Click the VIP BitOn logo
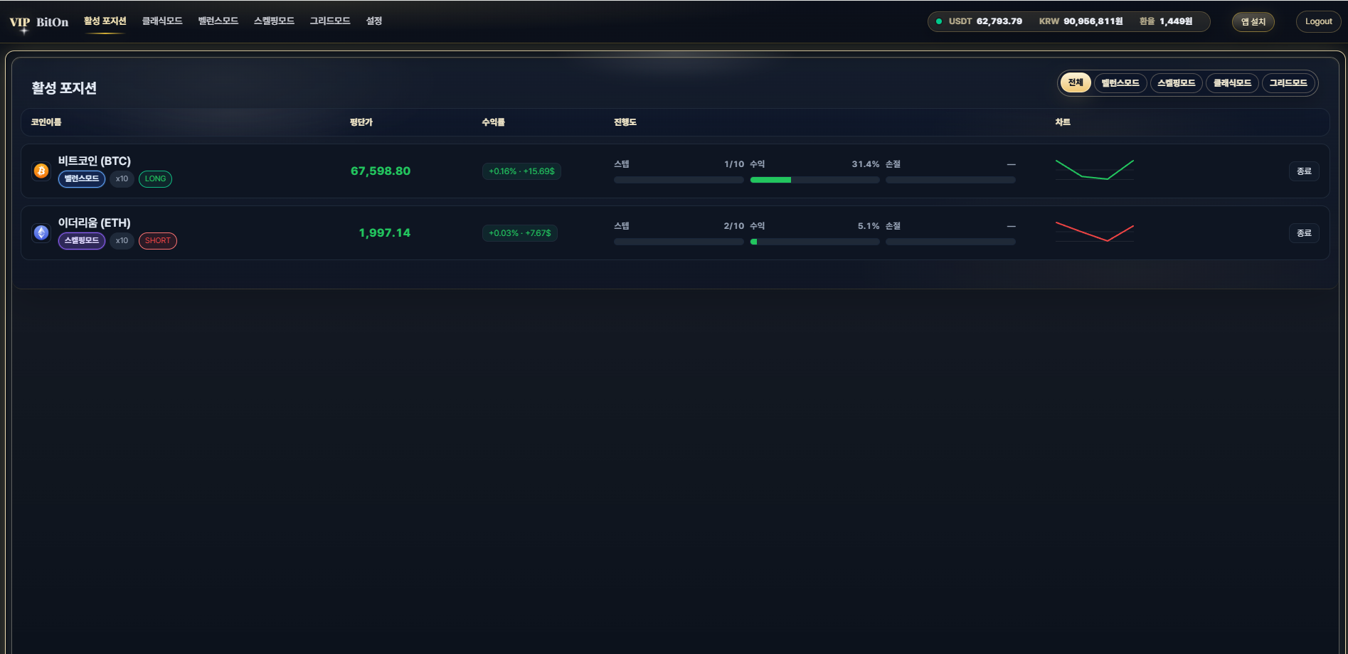The image size is (1348, 654). pyautogui.click(x=39, y=22)
